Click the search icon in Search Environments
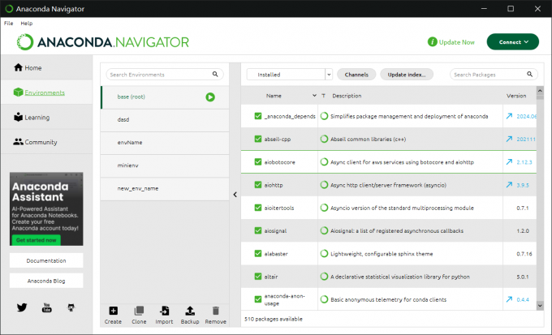 (x=215, y=75)
